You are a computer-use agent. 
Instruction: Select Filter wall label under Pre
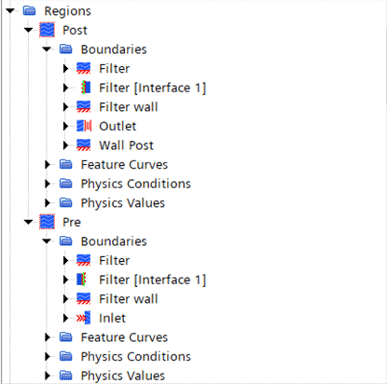(x=129, y=299)
